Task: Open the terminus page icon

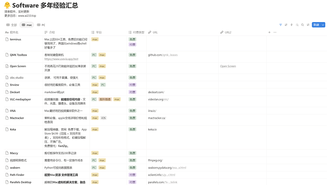Action: (x=7, y=39)
